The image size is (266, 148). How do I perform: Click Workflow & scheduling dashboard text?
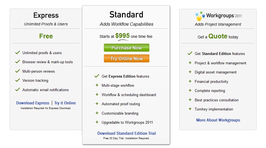point(129,95)
